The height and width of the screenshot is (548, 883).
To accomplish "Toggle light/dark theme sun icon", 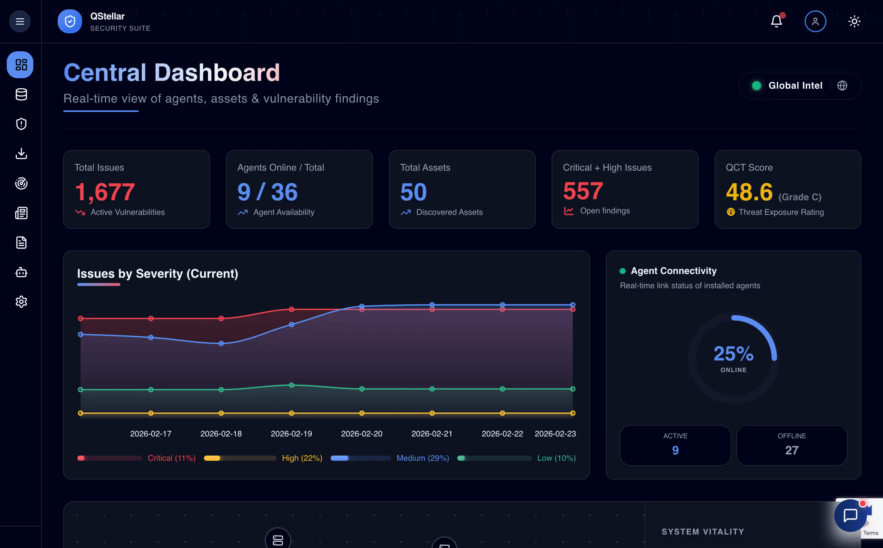I will click(854, 21).
